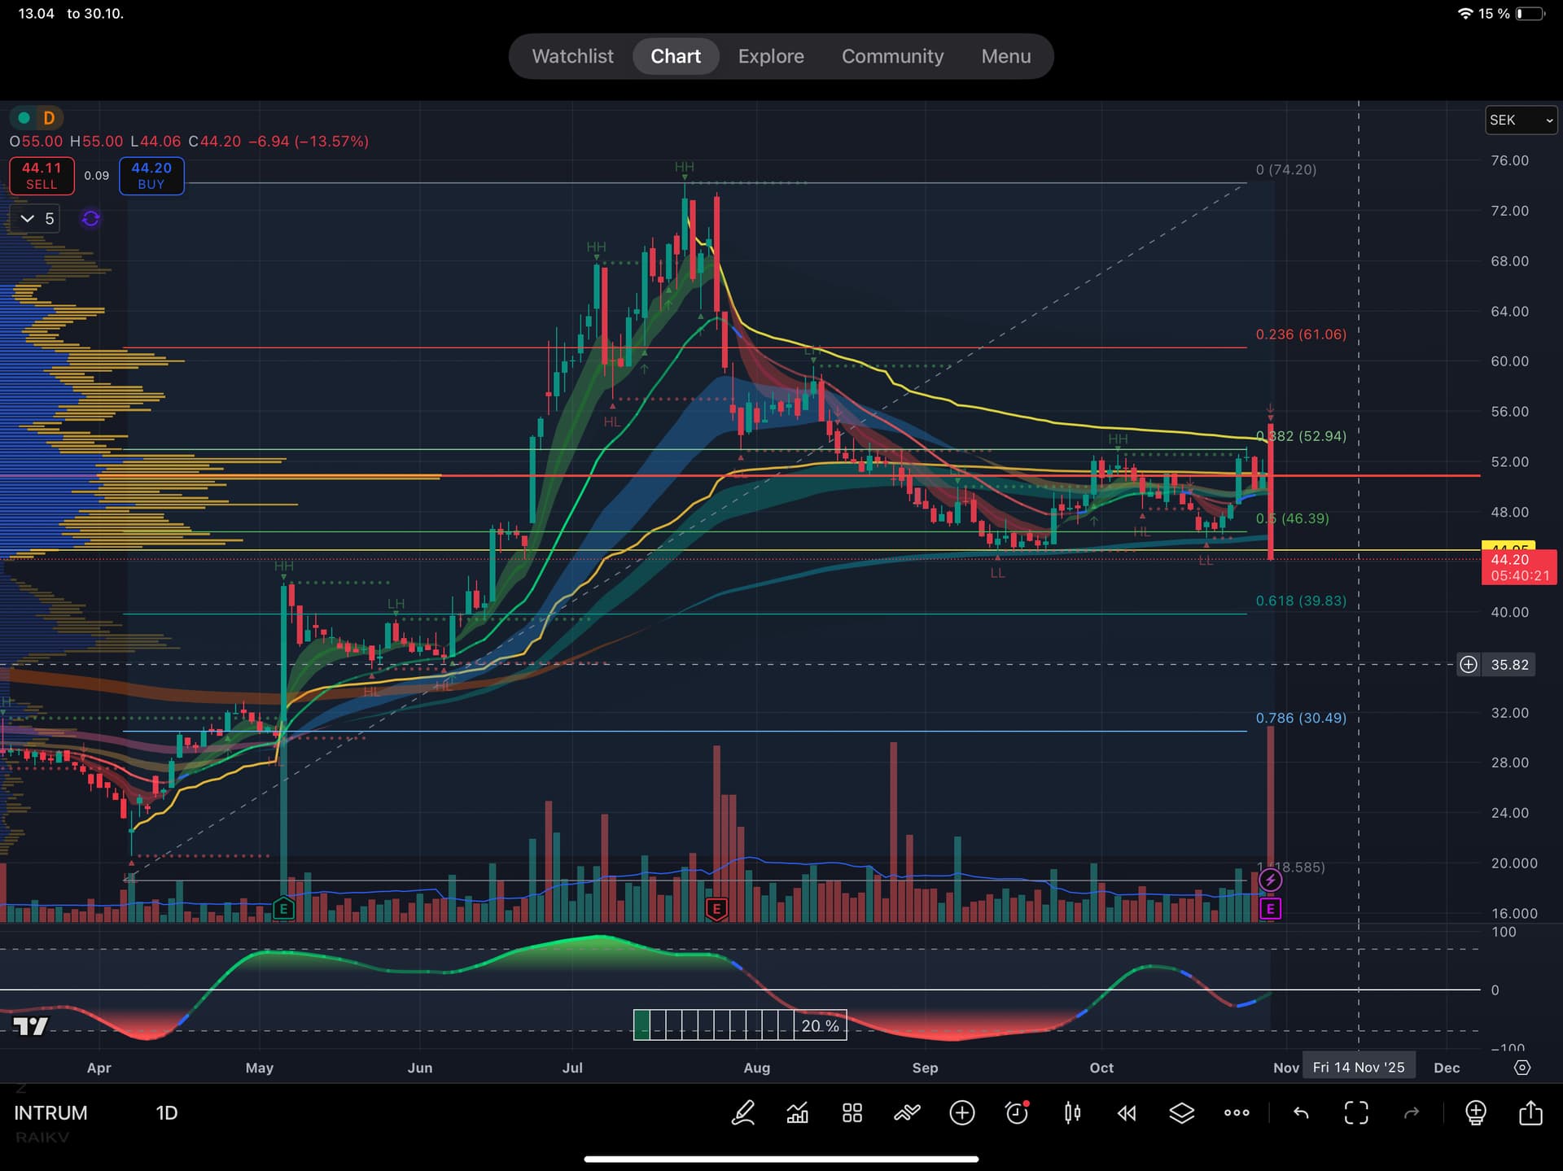
Task: Open the 1D timeframe selector
Action: click(166, 1112)
